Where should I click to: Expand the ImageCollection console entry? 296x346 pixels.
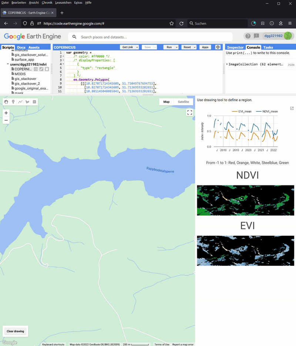click(227, 64)
